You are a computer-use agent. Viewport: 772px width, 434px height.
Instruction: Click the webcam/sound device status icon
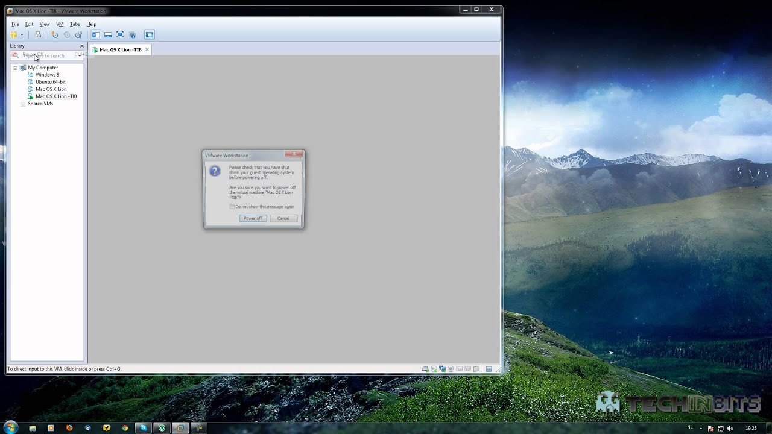pos(451,369)
